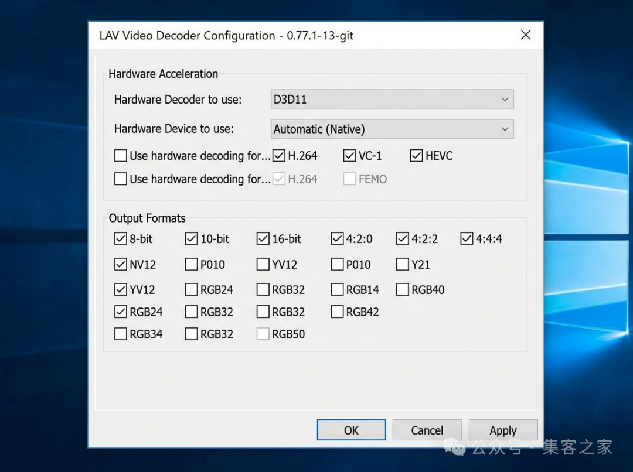Close the LAV Video Decoder dialog

pos(526,35)
